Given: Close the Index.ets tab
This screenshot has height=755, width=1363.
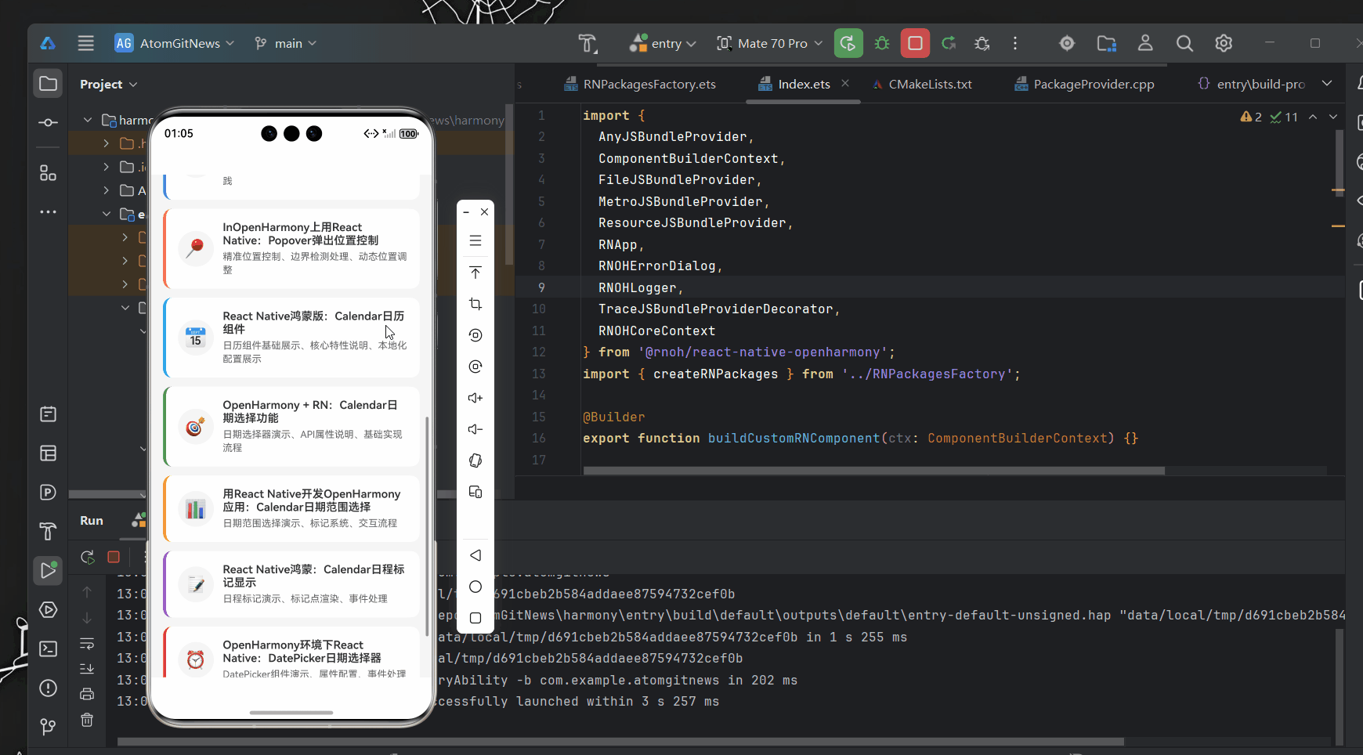Looking at the screenshot, I should 845,83.
